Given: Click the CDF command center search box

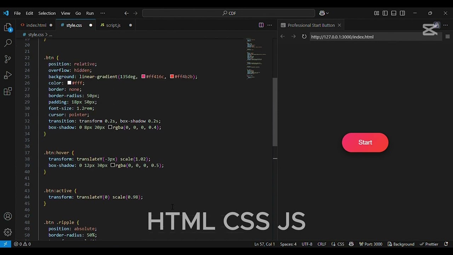Looking at the screenshot, I should tap(229, 13).
